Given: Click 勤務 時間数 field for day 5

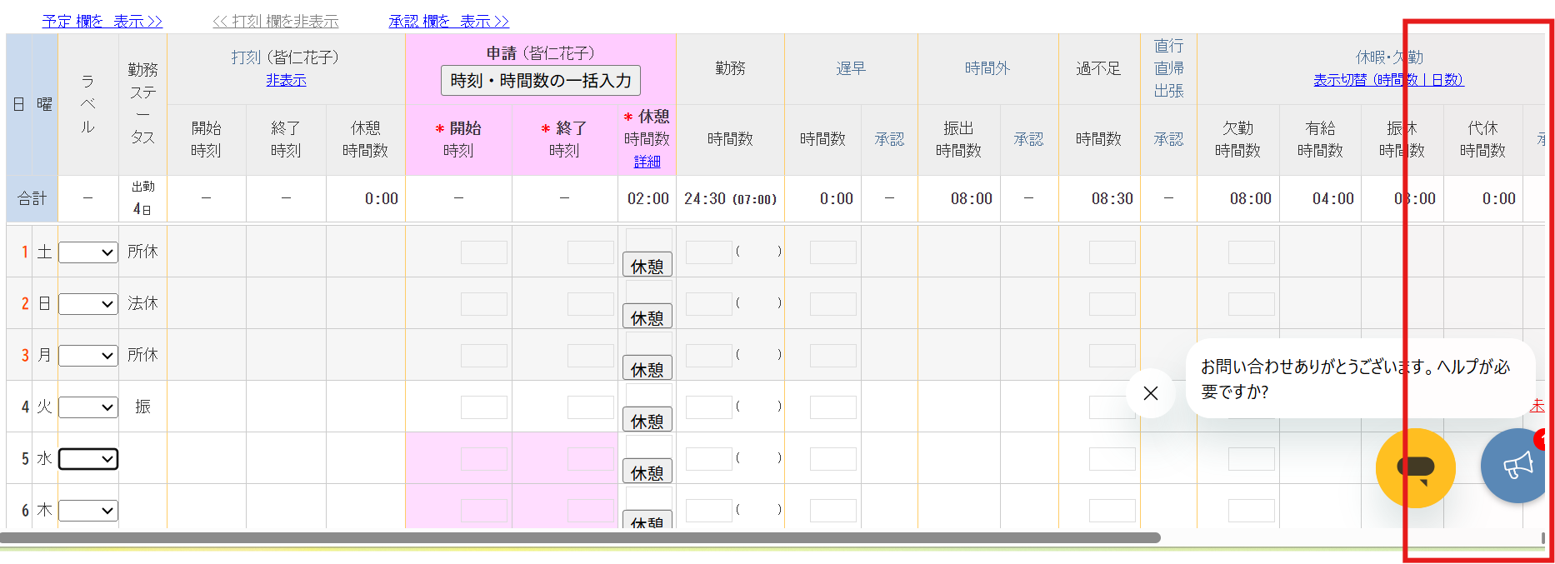Looking at the screenshot, I should [x=708, y=459].
